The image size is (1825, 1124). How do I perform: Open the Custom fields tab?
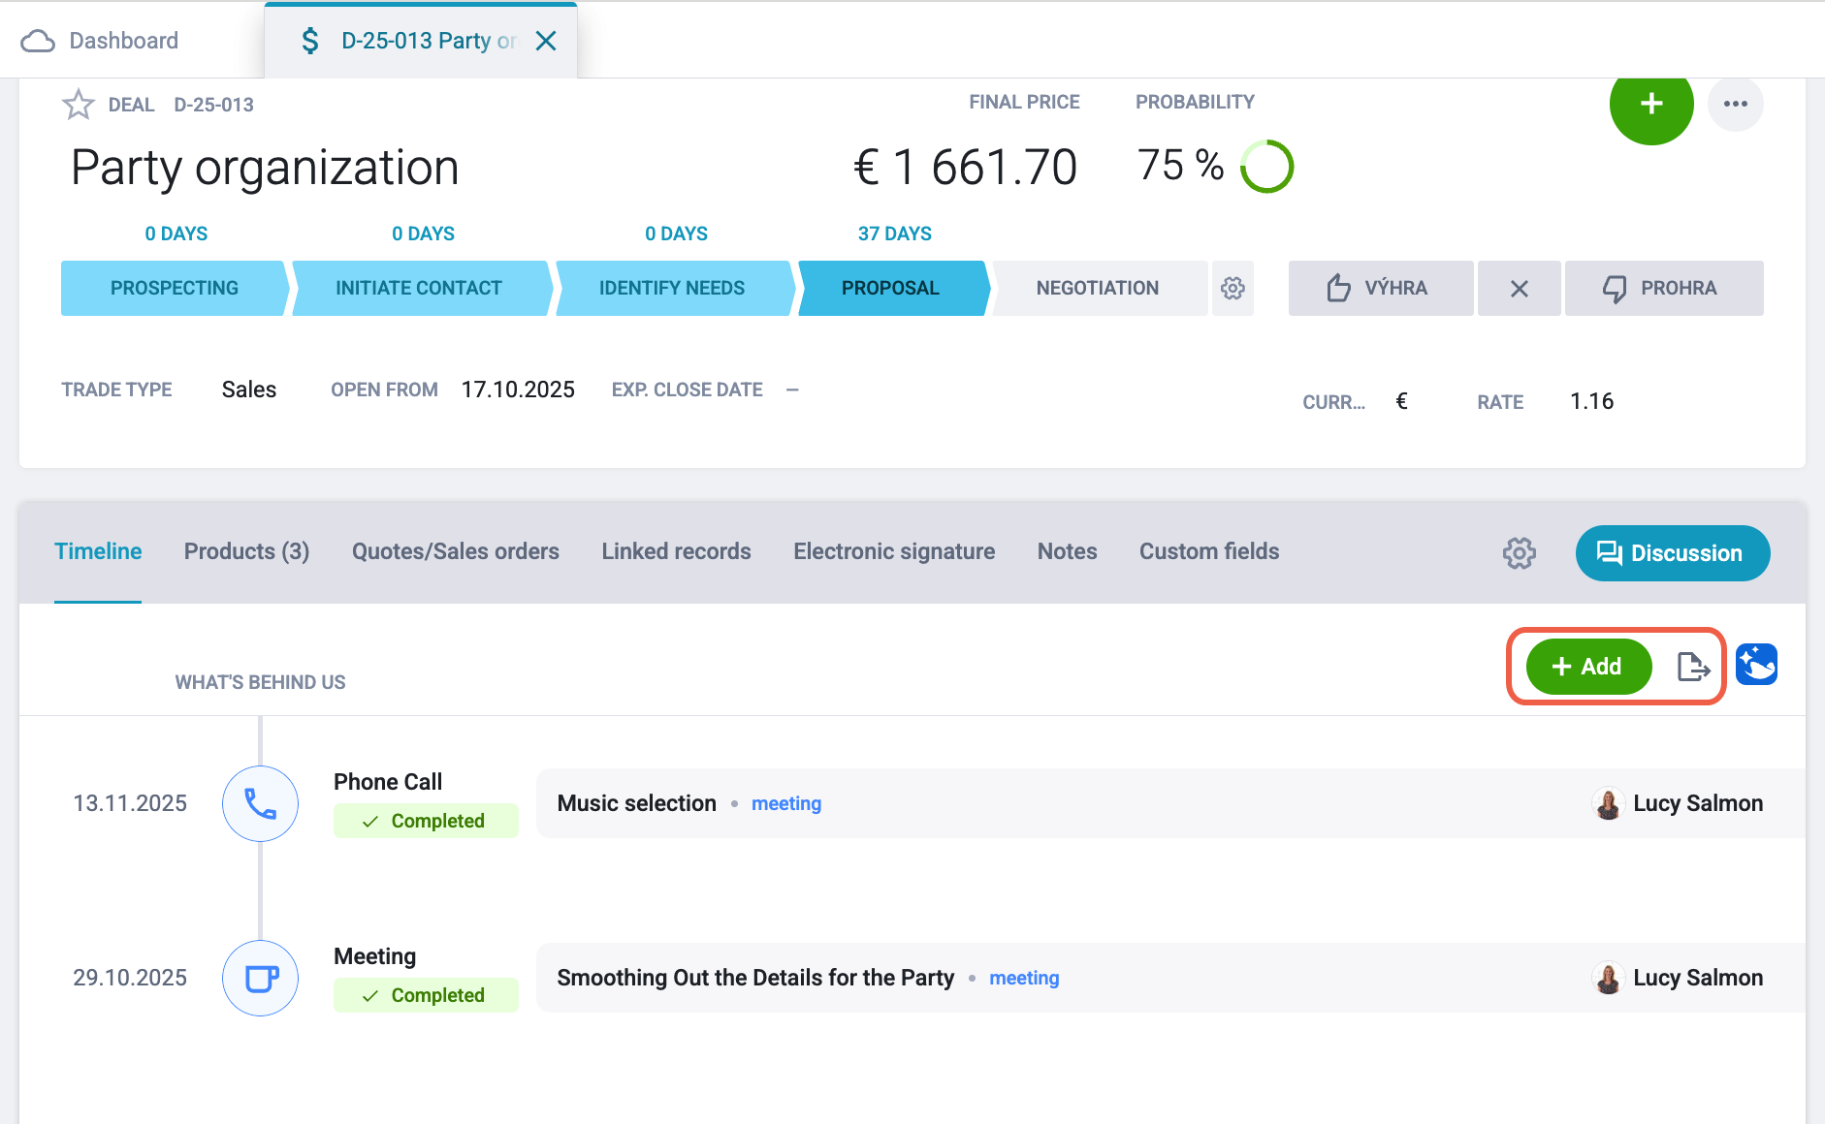tap(1209, 551)
